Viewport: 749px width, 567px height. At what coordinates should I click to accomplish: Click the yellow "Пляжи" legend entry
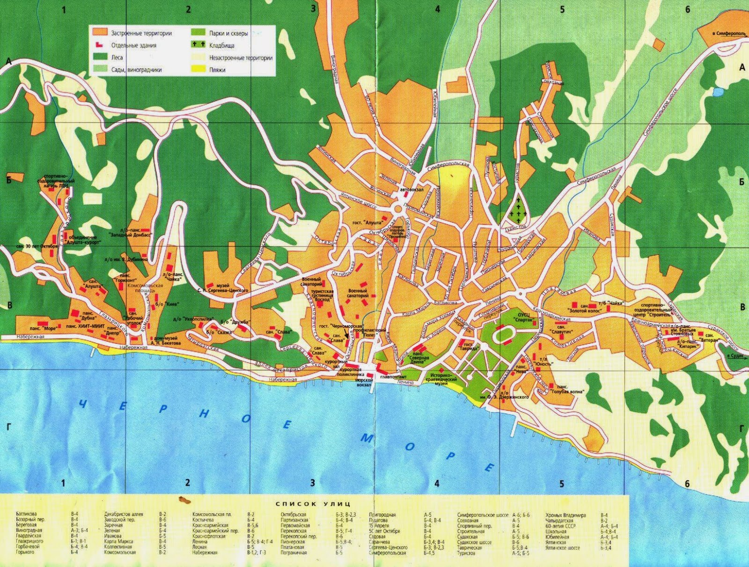(198, 68)
